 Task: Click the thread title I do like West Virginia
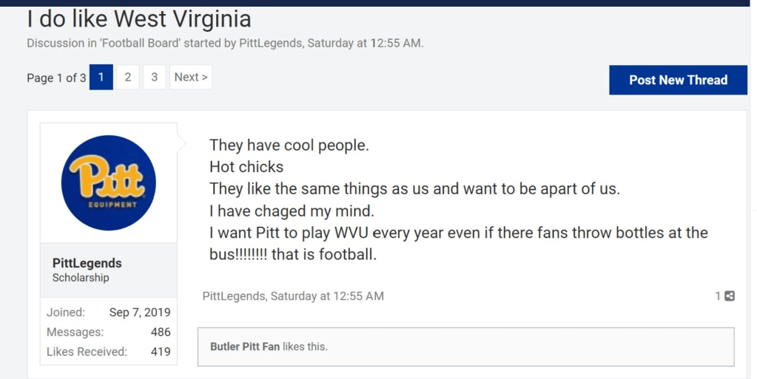(139, 18)
